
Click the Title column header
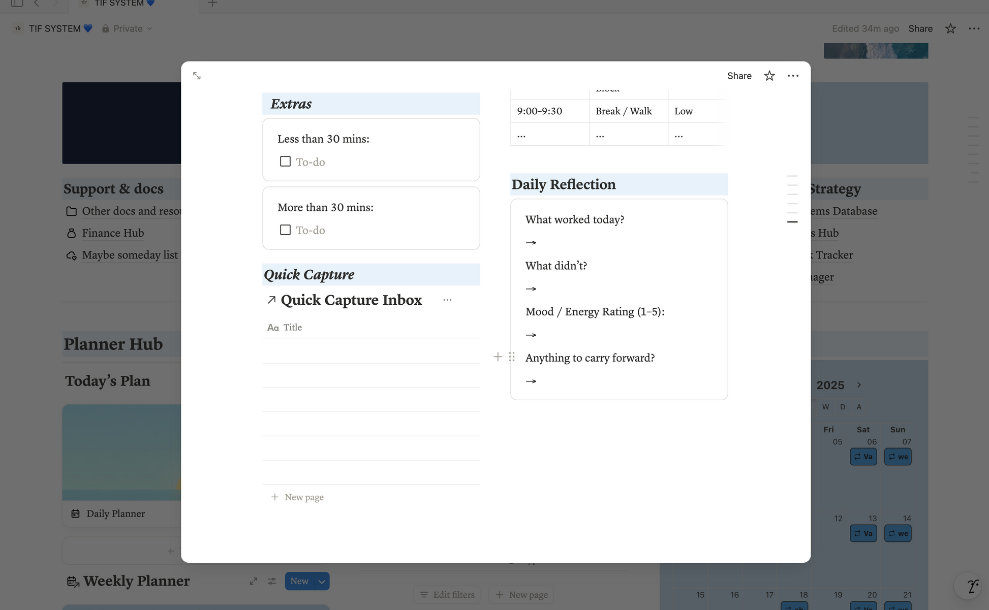[x=292, y=328]
